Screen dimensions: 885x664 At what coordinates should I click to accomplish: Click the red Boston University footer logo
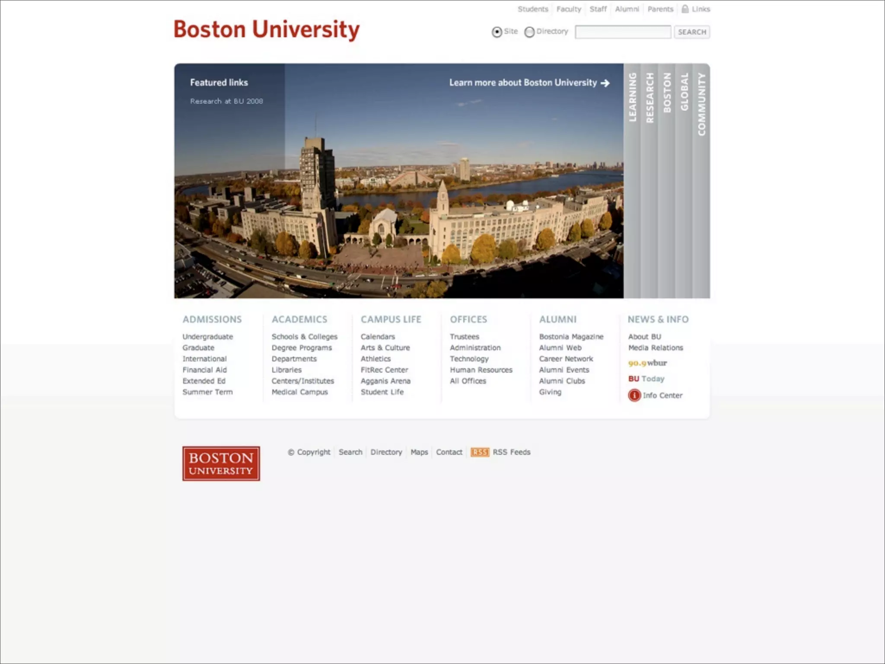click(x=221, y=463)
